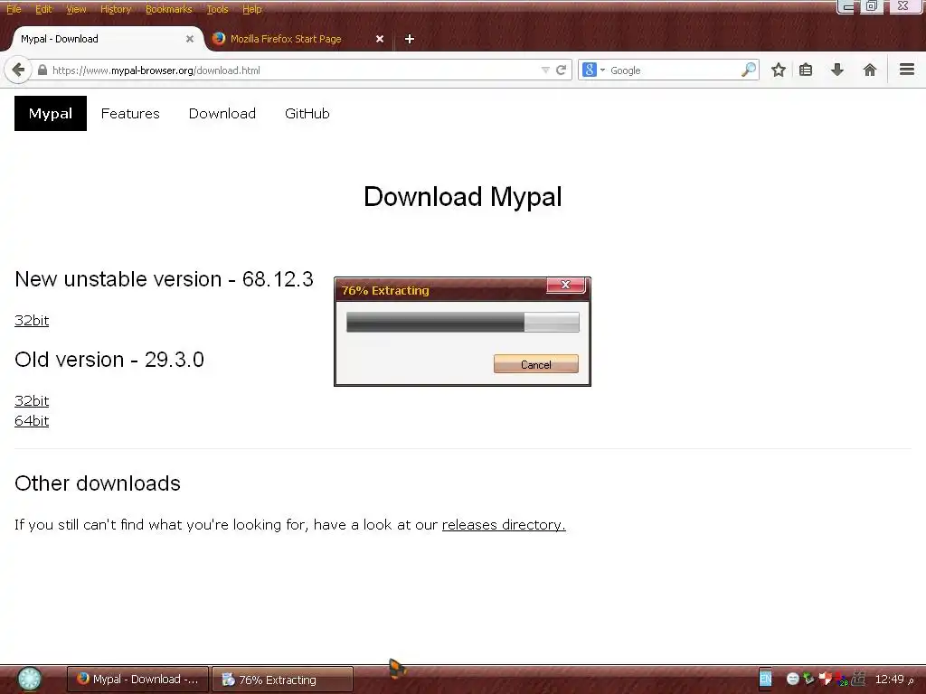Screen dimensions: 926x694
Task: Open the Tools menu
Action: [x=217, y=9]
